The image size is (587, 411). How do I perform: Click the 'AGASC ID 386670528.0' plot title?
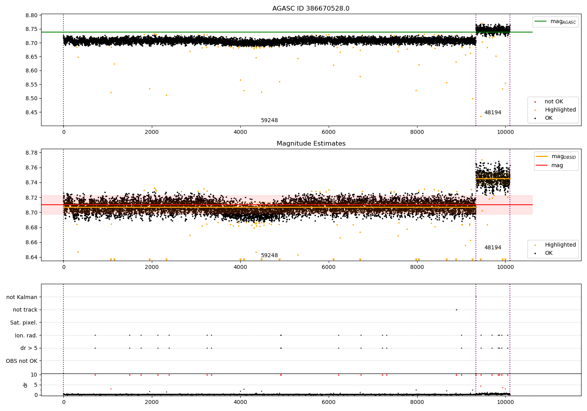tap(311, 9)
